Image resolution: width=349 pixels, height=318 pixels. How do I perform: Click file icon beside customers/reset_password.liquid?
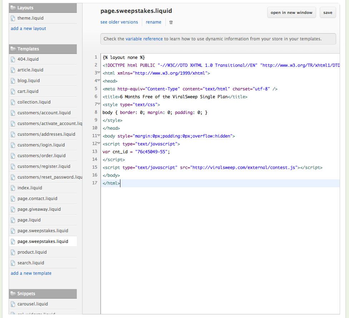pos(13,177)
